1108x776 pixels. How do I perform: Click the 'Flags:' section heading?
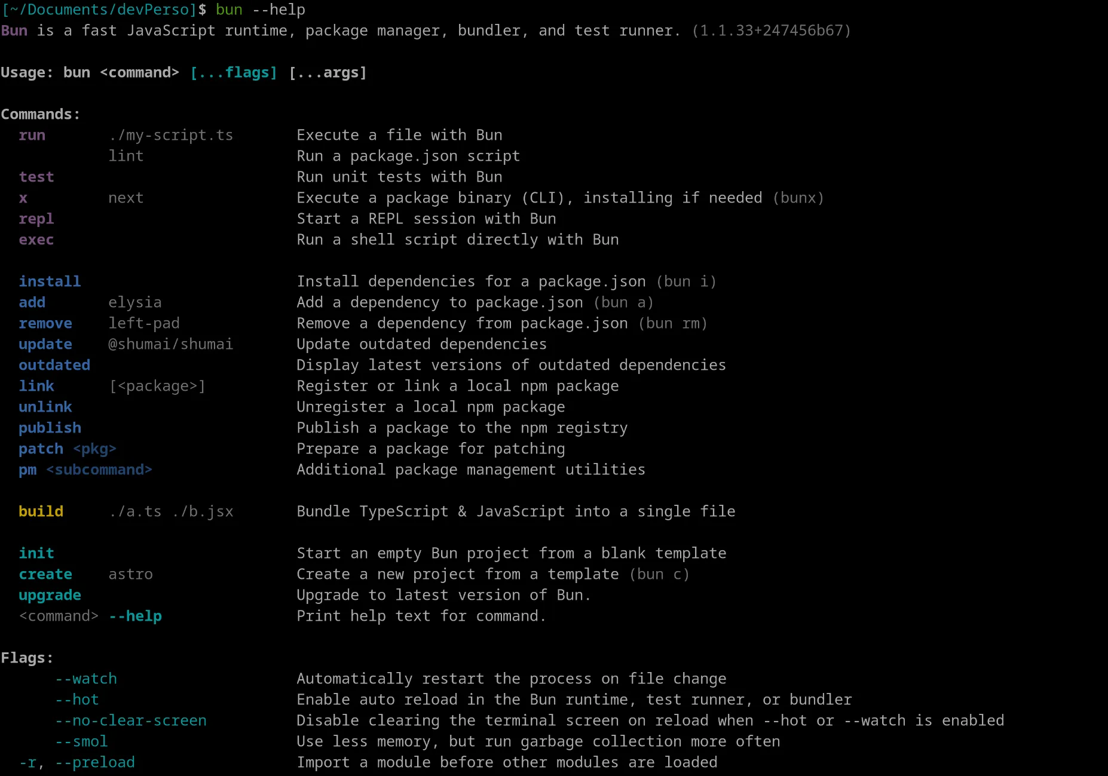[27, 658]
